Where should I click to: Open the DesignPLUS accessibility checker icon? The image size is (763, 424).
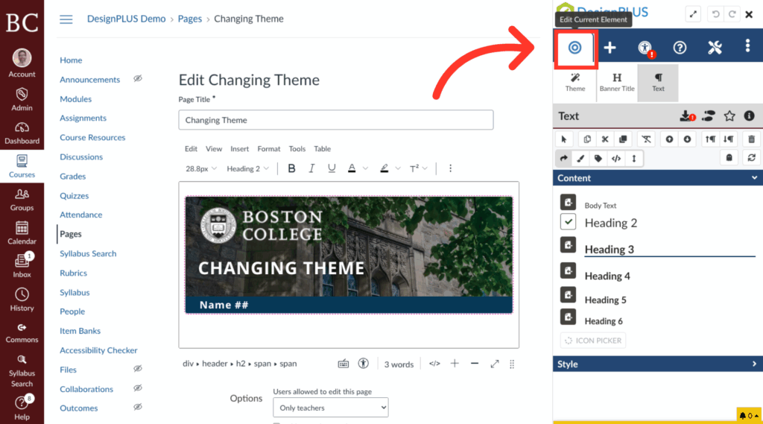[x=645, y=48]
